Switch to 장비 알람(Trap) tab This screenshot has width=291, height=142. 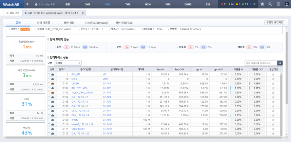tap(124, 23)
